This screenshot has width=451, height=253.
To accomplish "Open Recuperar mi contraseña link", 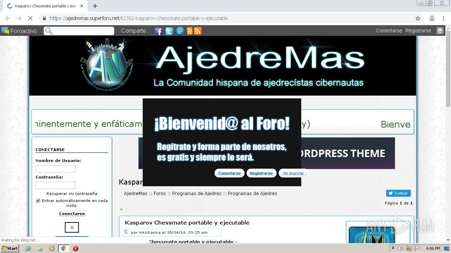I will tap(72, 194).
